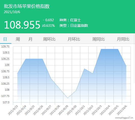Click the 109.75 y-axis label
Viewport: 135px width, 120px height.
pyautogui.click(x=5, y=46)
